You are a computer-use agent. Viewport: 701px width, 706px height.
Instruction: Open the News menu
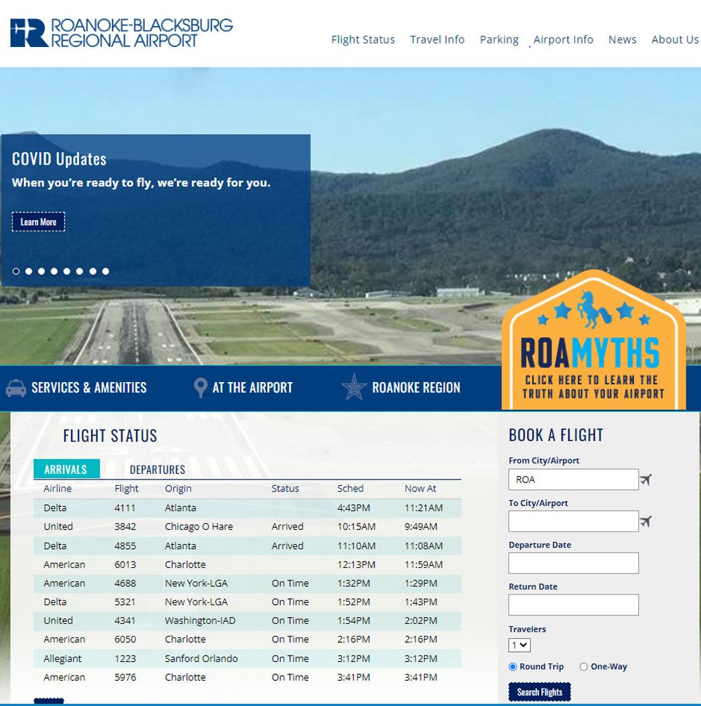pyautogui.click(x=622, y=40)
